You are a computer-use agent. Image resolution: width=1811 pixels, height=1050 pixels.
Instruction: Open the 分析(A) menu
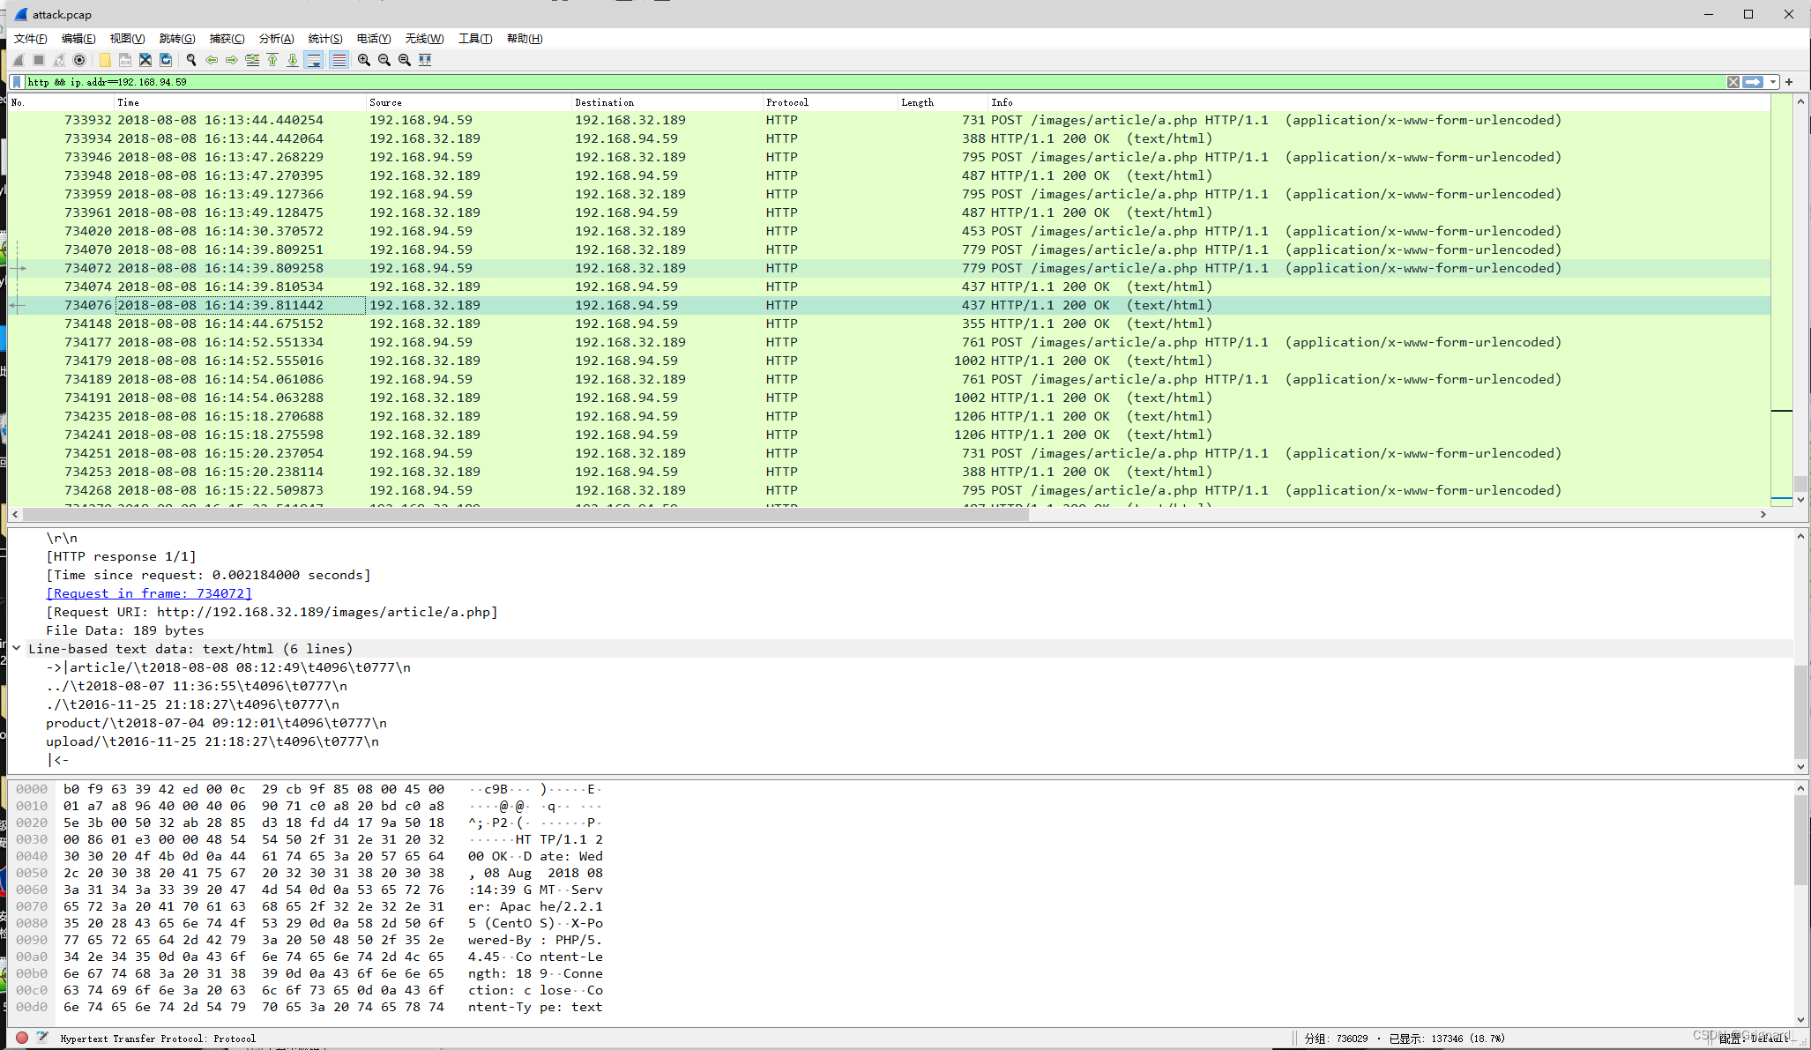pyautogui.click(x=276, y=39)
